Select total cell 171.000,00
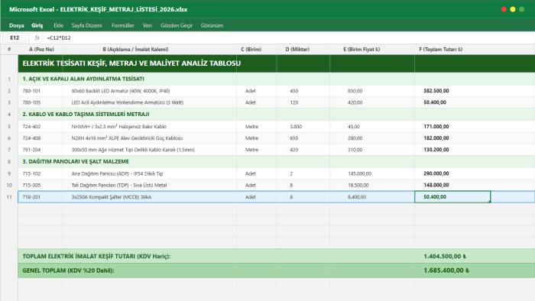The width and height of the screenshot is (535, 301). point(436,127)
